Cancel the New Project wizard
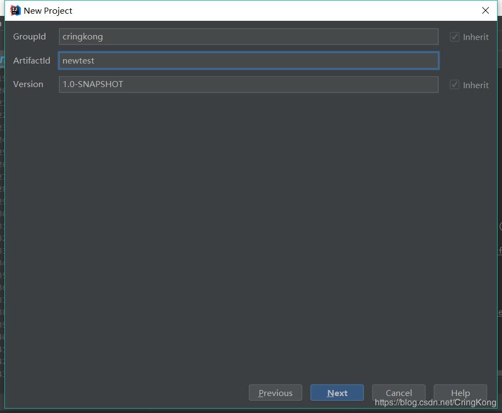The height and width of the screenshot is (413, 502). pyautogui.click(x=398, y=393)
